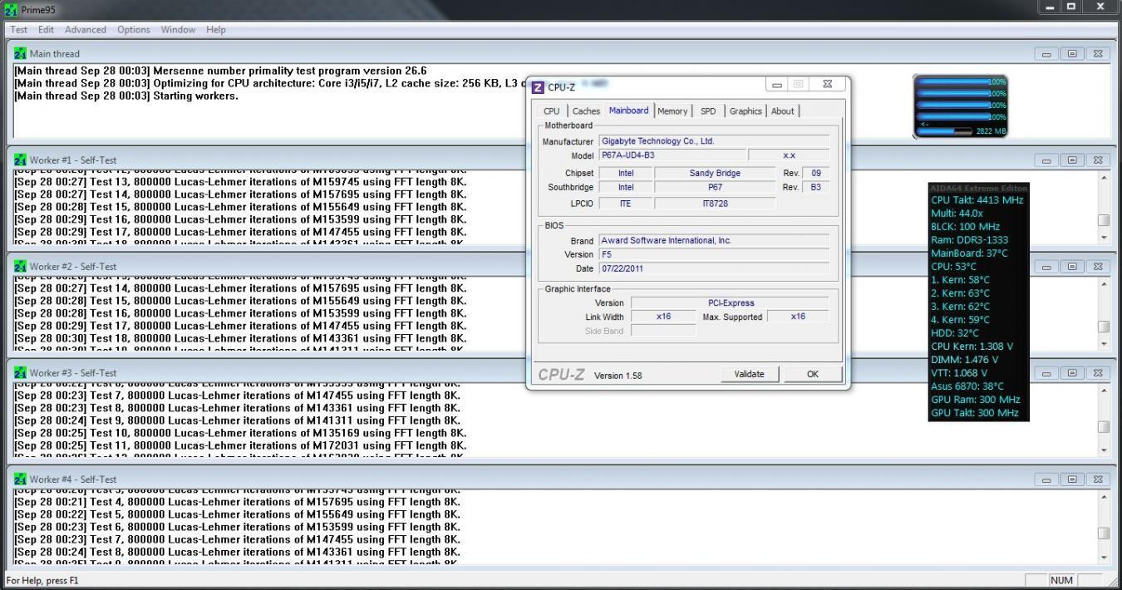Open the Help menu
The height and width of the screenshot is (590, 1122).
click(x=216, y=29)
